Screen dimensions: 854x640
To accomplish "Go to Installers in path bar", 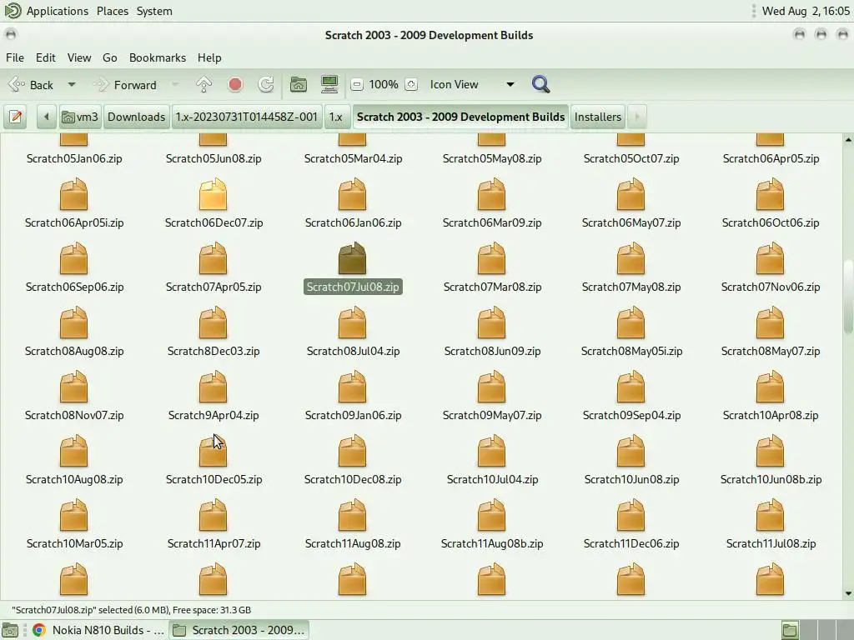I will [597, 117].
